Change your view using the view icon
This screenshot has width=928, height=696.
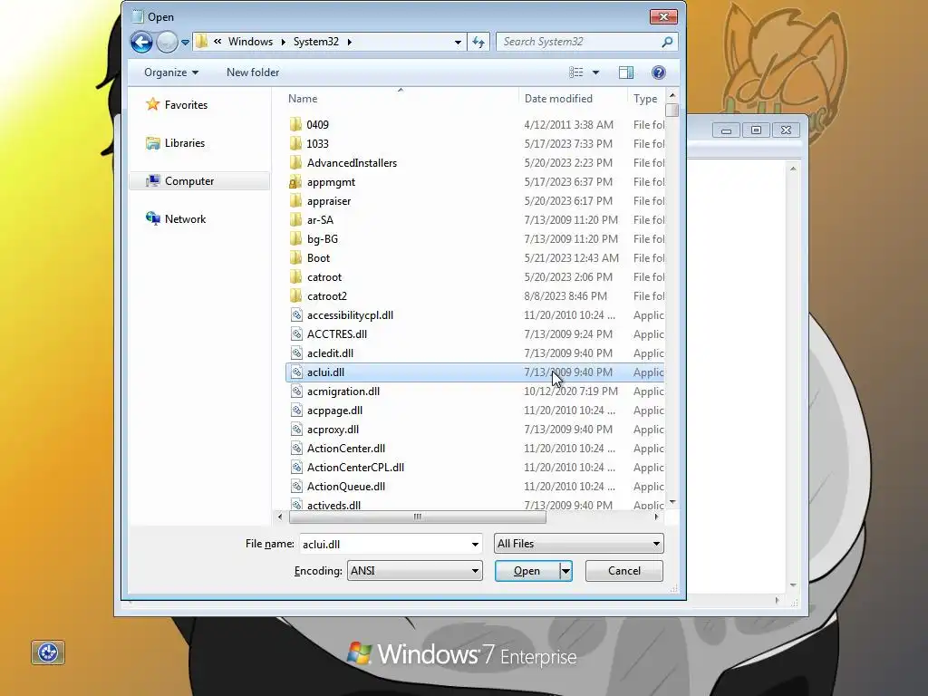[x=575, y=72]
